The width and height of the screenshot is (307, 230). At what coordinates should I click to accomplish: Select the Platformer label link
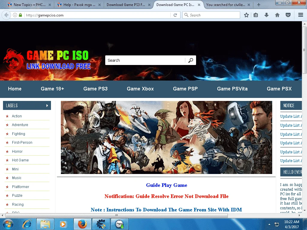click(x=20, y=187)
